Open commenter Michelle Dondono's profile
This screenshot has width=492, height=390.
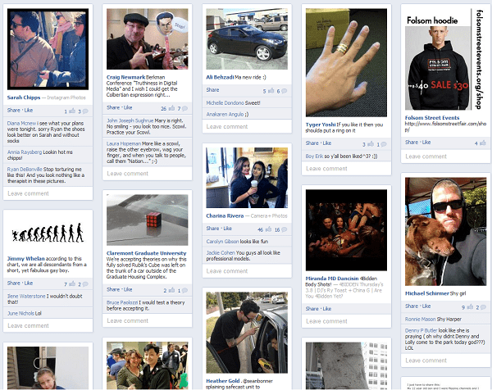[x=225, y=103]
